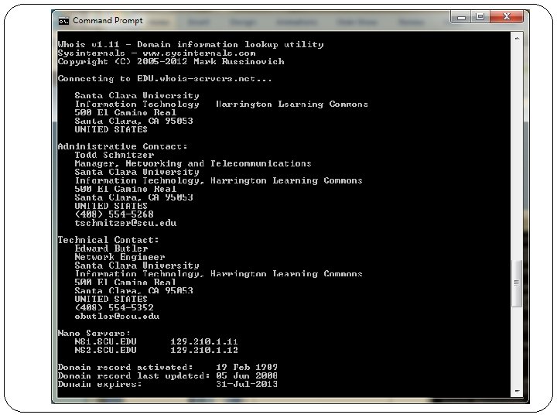Click the name 'Edward Butler'

(111, 248)
